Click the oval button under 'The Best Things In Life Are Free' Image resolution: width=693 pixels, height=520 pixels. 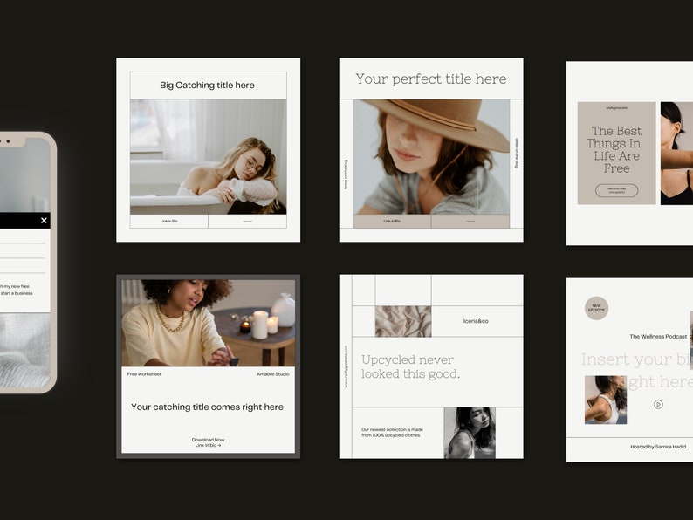click(x=616, y=190)
